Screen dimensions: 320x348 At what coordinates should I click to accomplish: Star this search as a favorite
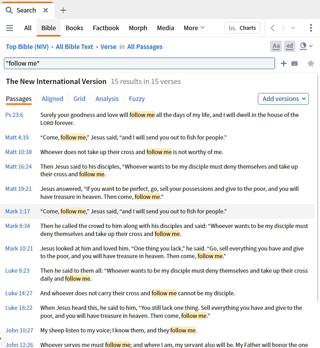coord(311,63)
